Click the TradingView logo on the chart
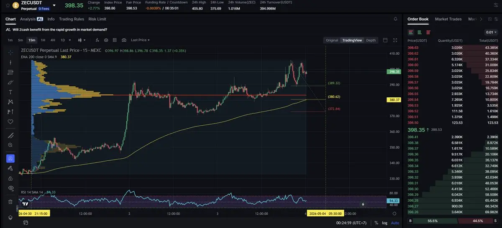Image resolution: width=502 pixels, height=228 pixels. tap(25, 204)
